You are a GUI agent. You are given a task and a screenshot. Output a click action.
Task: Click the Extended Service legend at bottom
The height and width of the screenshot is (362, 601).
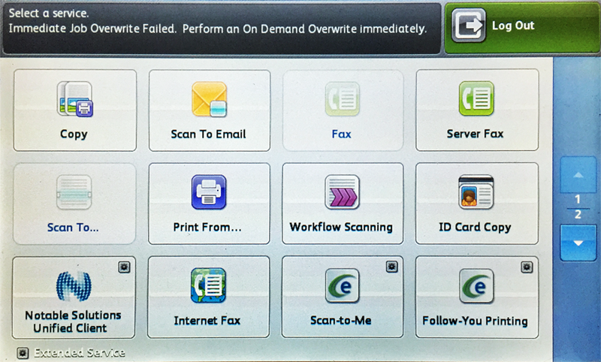[x=71, y=352]
